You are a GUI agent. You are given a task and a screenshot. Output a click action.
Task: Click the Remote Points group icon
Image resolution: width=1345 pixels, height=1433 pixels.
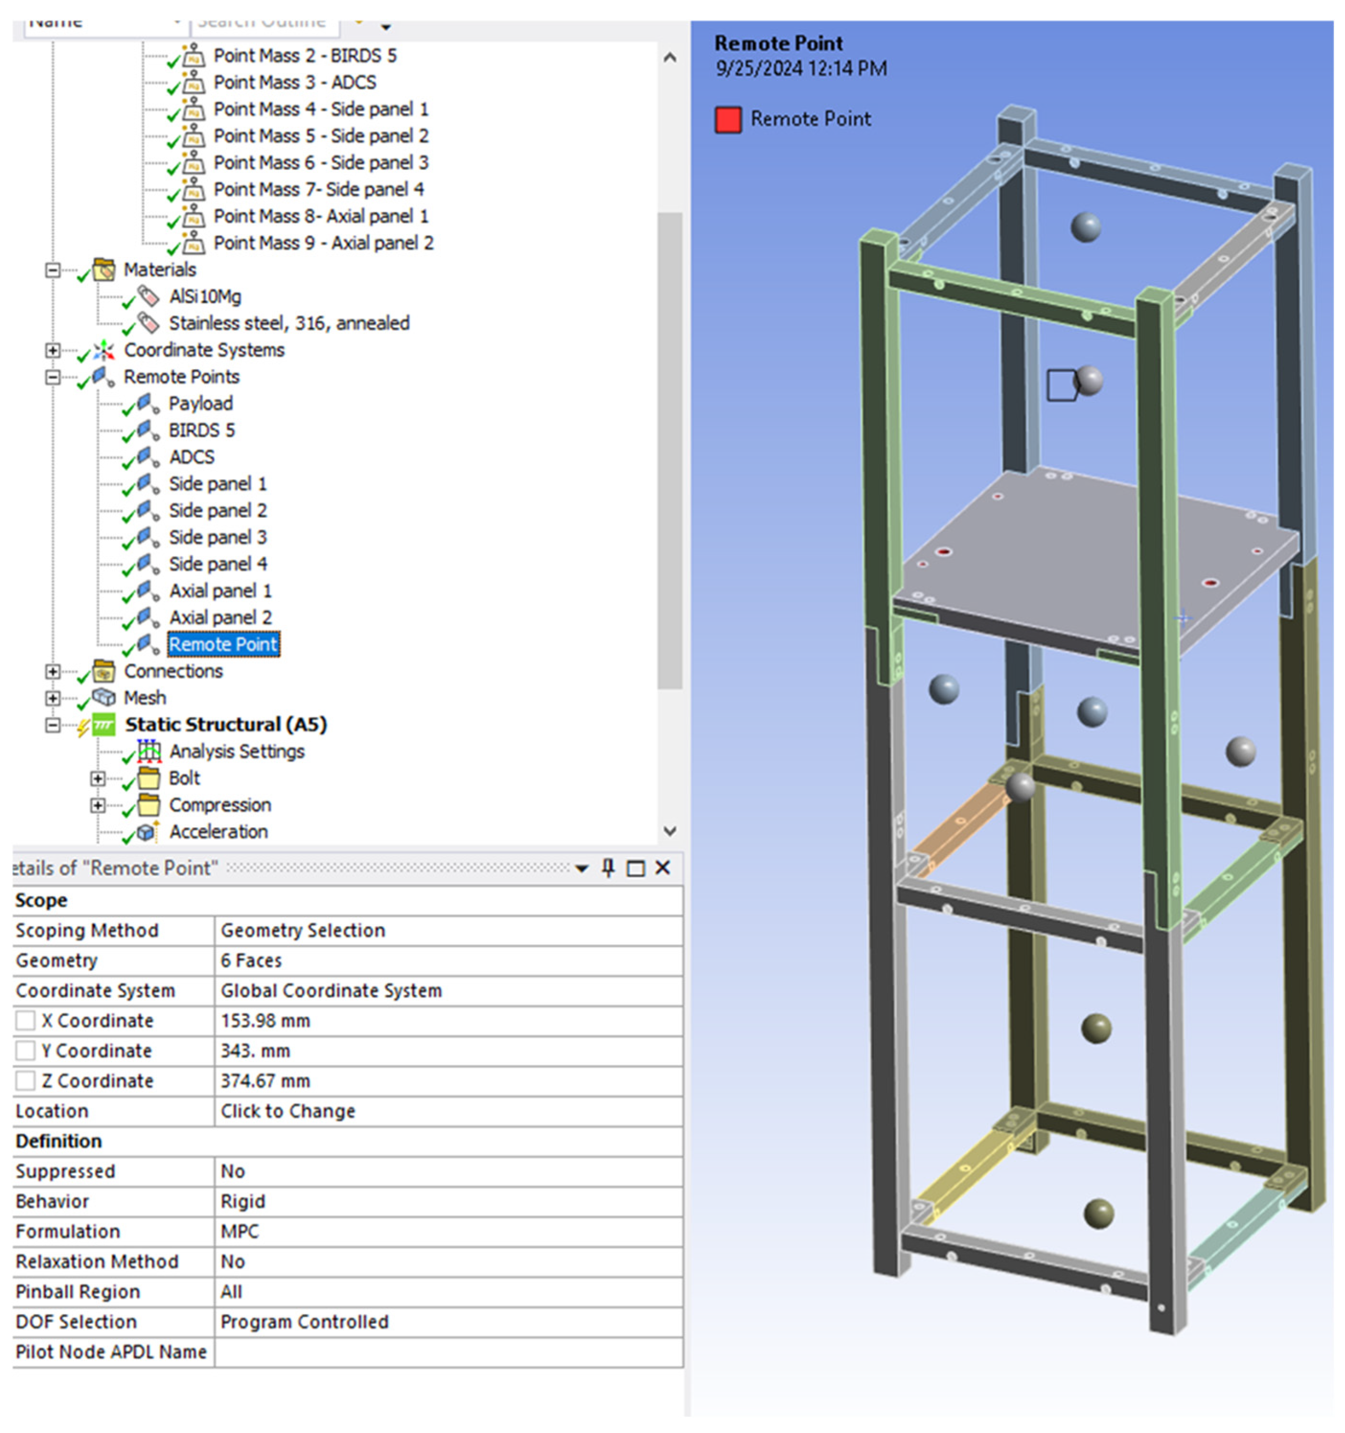(x=104, y=377)
